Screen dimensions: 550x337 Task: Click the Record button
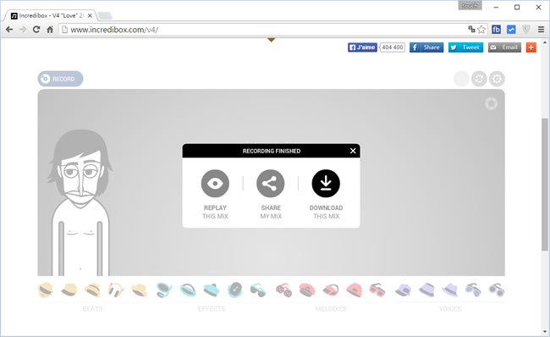[x=60, y=79]
